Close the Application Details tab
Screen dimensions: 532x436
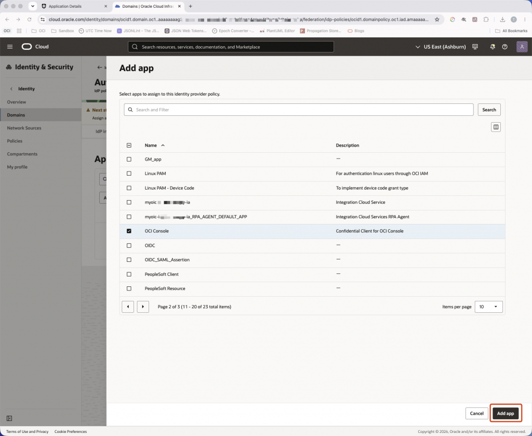105,6
